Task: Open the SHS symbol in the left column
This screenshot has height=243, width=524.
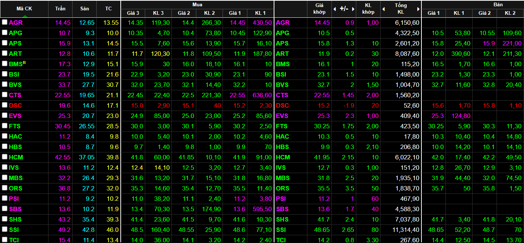Action: 15,219
